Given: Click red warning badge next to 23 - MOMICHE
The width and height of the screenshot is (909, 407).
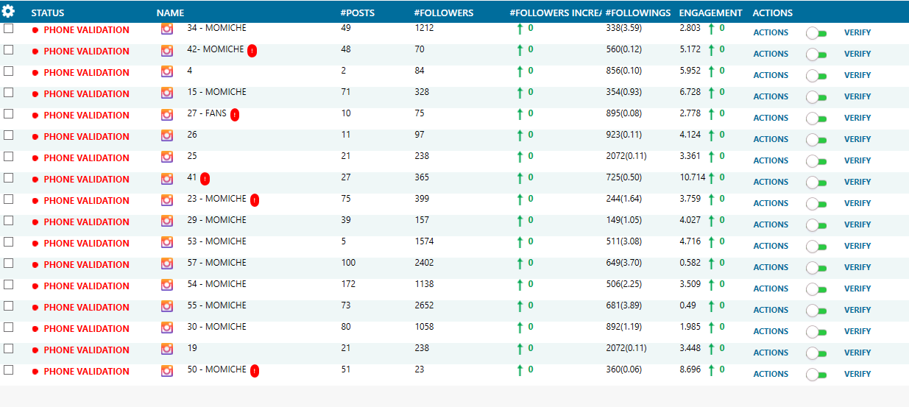Looking at the screenshot, I should (x=254, y=200).
